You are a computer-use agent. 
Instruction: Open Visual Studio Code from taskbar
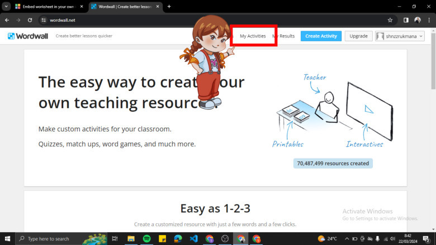pyautogui.click(x=193, y=239)
